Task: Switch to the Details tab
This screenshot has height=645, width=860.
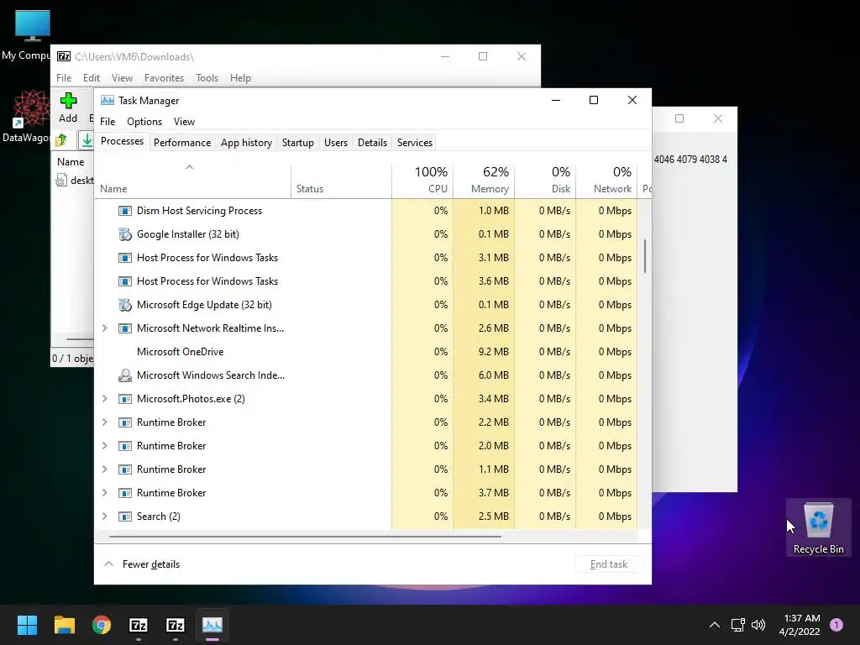Action: [372, 143]
